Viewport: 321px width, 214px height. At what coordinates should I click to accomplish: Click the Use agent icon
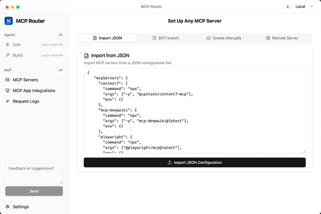[7, 44]
